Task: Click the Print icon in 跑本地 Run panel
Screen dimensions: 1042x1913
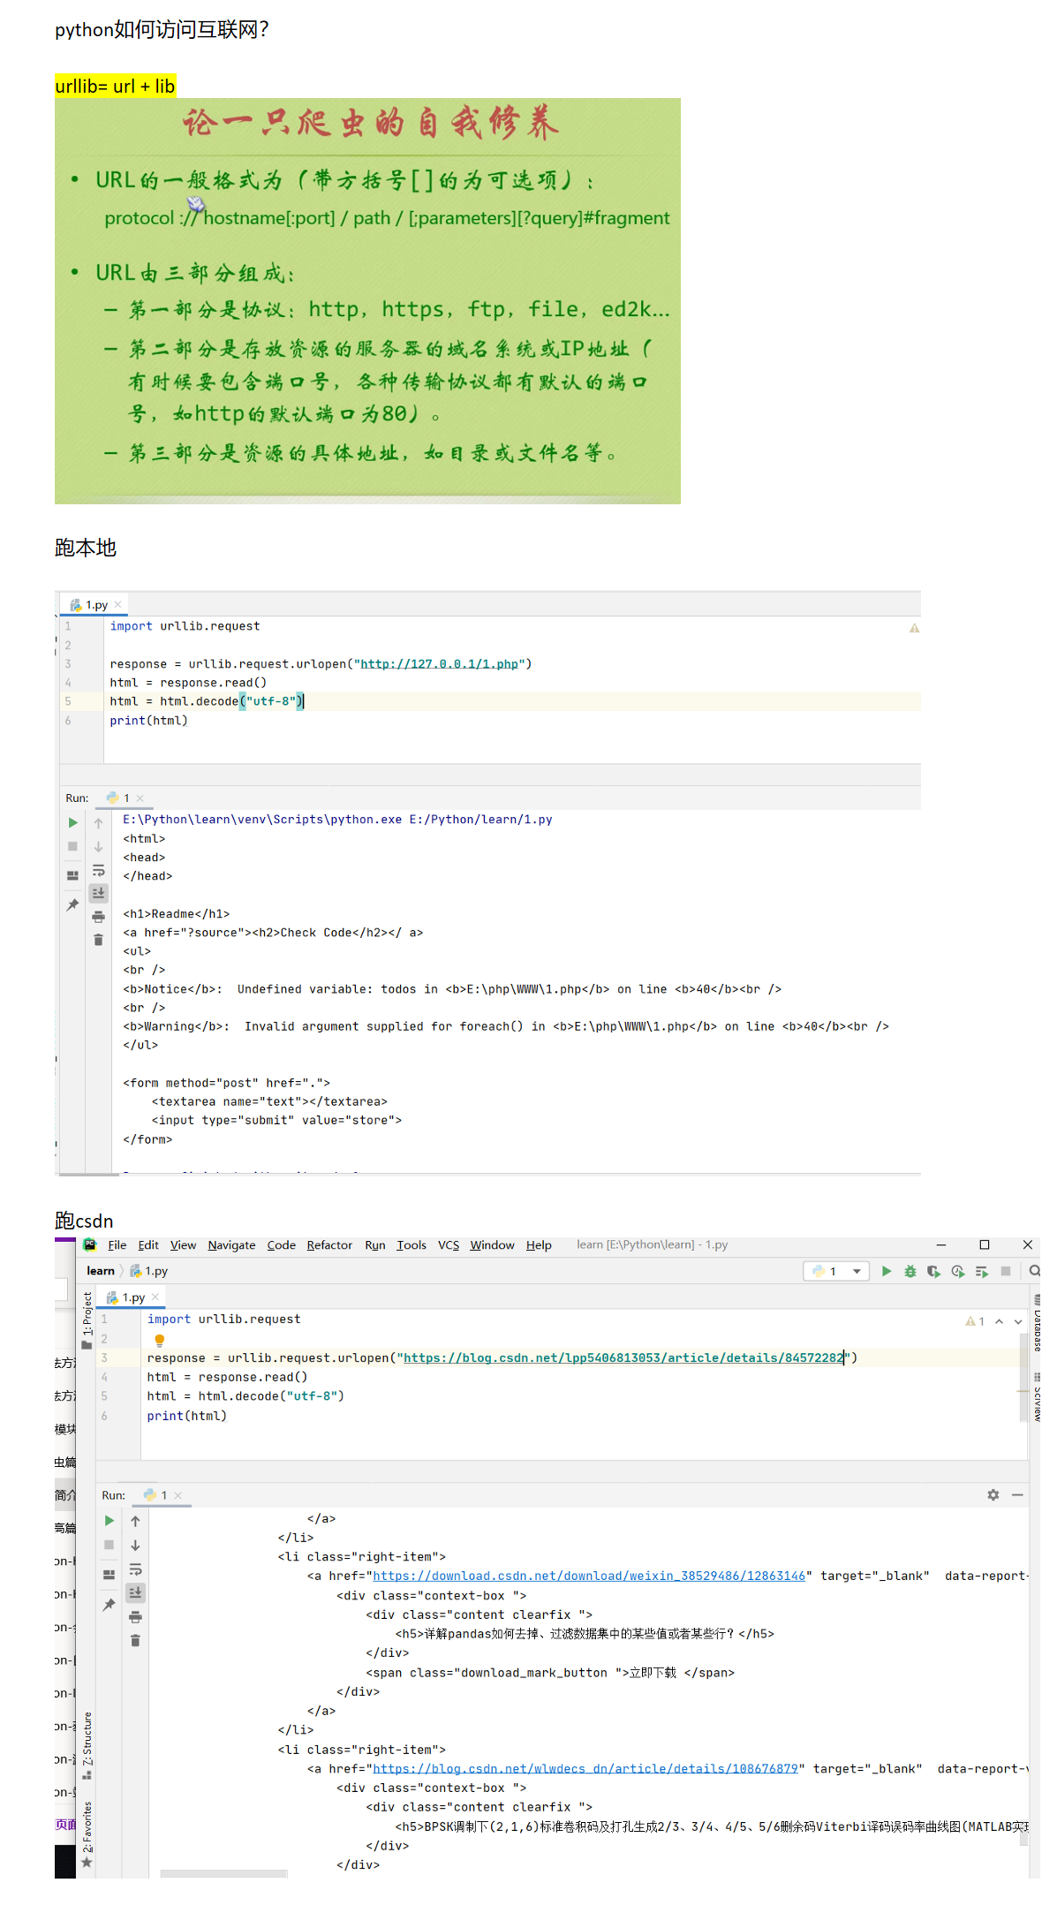Action: [x=98, y=916]
